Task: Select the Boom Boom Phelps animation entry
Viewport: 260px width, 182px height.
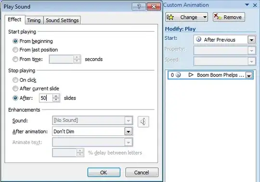Action: point(210,75)
